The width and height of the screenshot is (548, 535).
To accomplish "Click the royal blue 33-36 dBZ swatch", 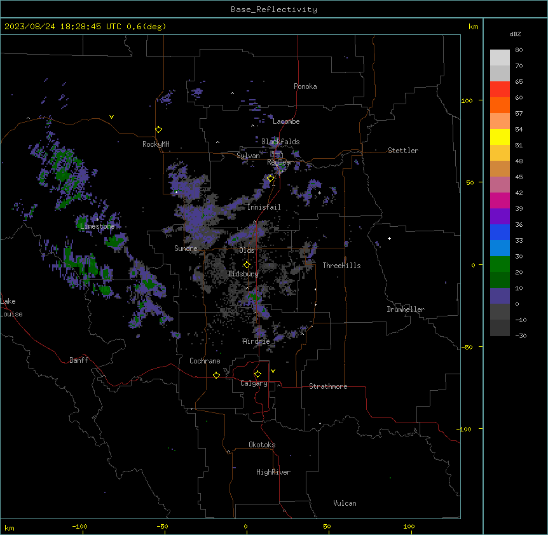I will coord(500,232).
